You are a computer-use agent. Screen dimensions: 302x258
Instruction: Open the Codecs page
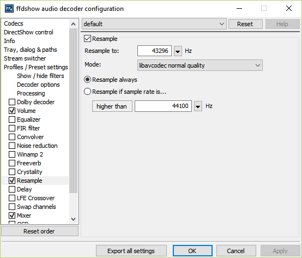tap(14, 23)
